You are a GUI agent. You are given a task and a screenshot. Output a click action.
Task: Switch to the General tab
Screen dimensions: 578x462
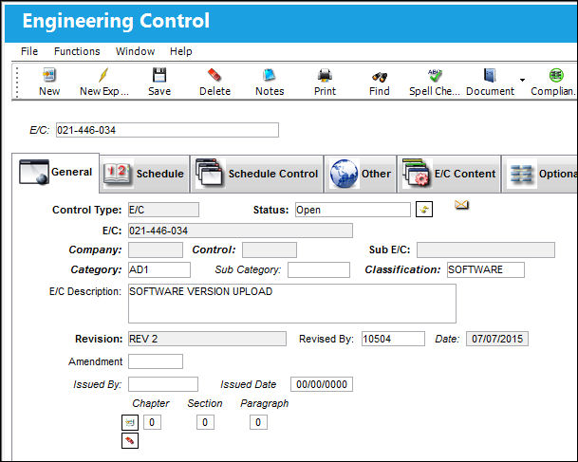click(55, 172)
